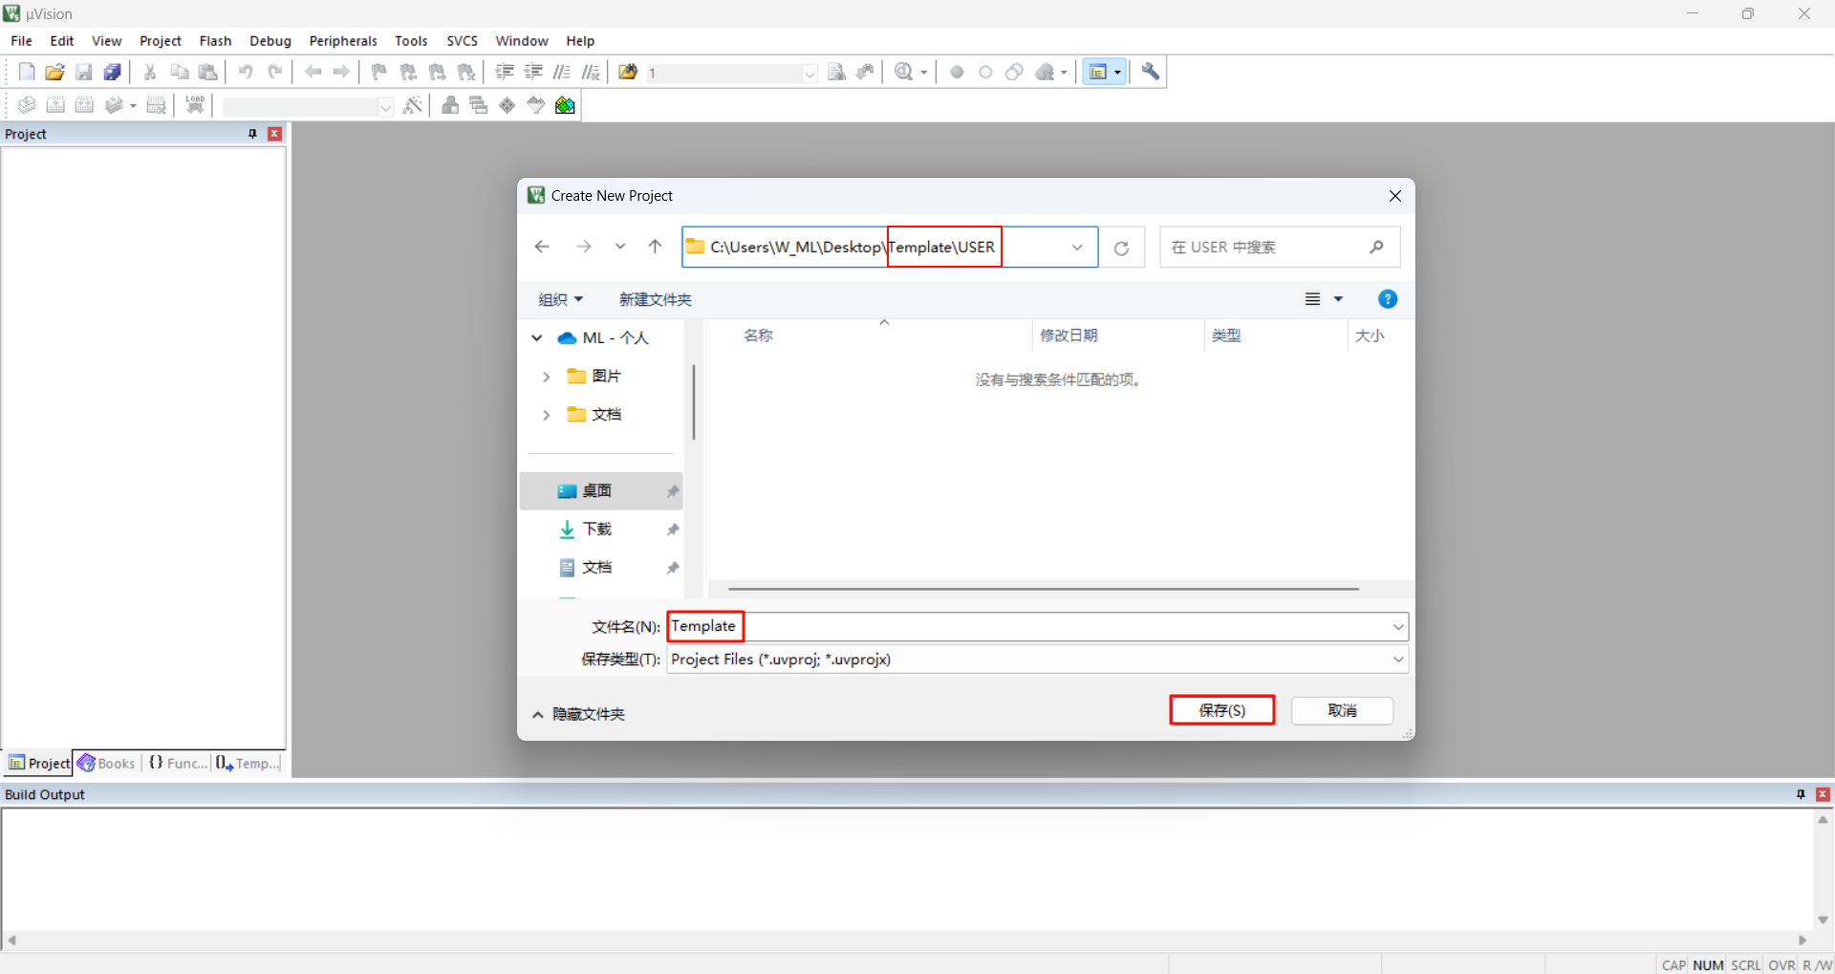Click the Insert bookmark flag icon
The image size is (1835, 974).
[379, 72]
